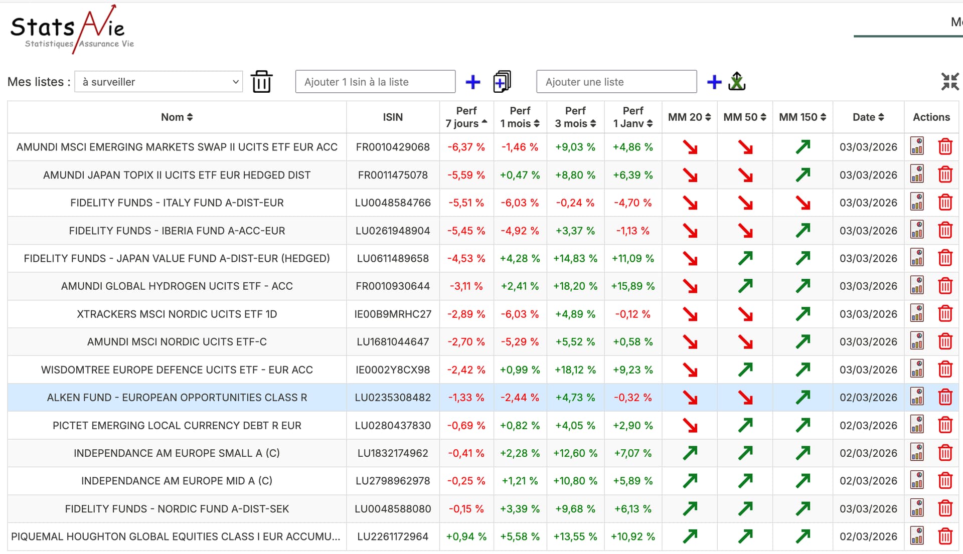Select the Wisdomtree Europe Defence ETF row
The width and height of the screenshot is (963, 554).
pos(177,370)
